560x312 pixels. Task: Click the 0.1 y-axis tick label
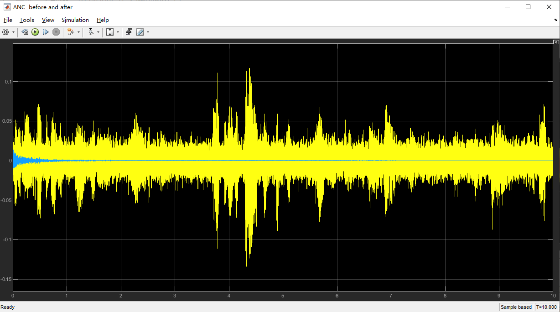point(8,81)
